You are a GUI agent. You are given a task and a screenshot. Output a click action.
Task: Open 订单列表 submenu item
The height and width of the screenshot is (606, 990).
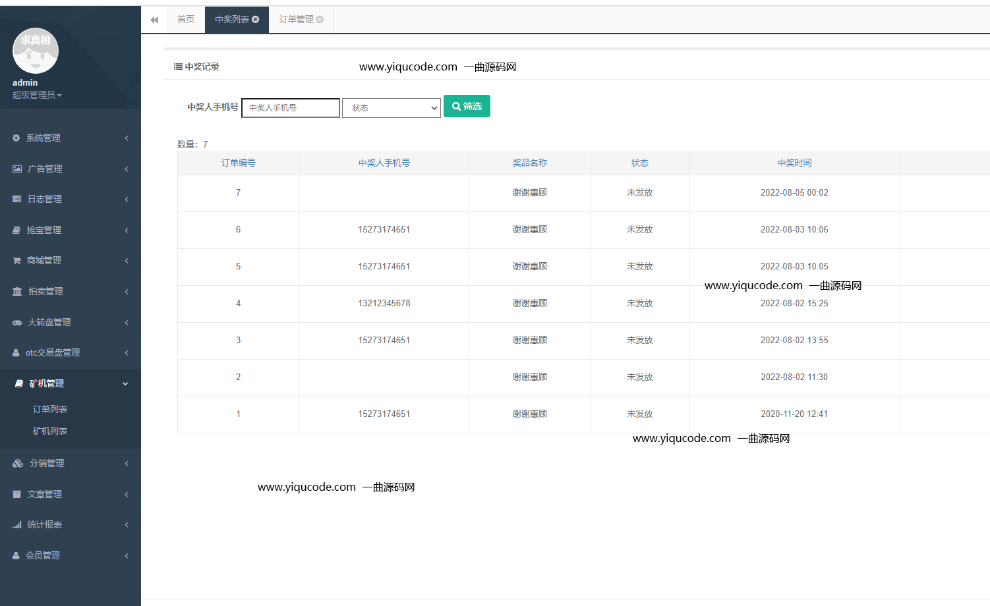click(x=50, y=409)
